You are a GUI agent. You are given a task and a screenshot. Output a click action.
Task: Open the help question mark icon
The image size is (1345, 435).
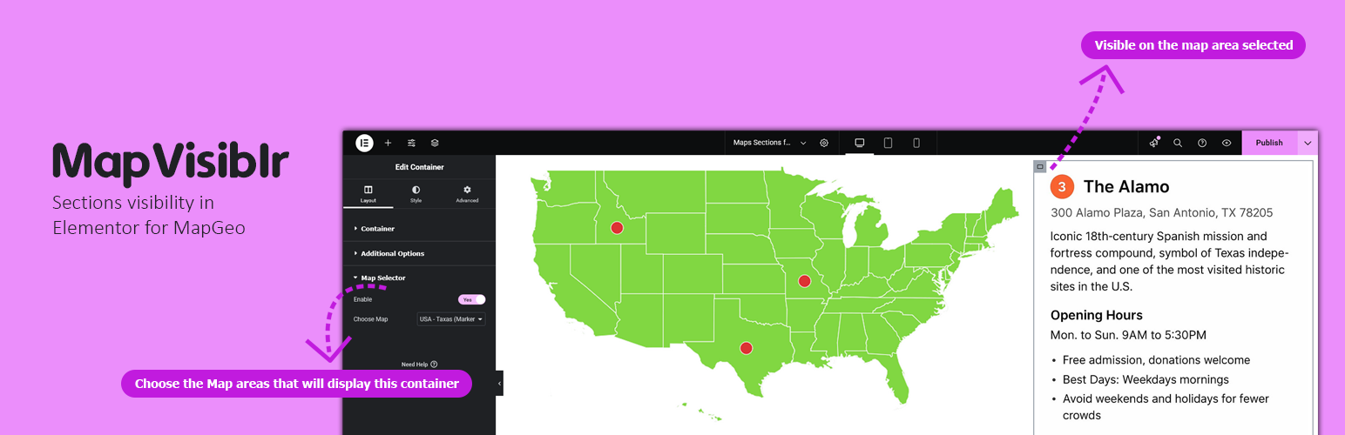click(1202, 143)
